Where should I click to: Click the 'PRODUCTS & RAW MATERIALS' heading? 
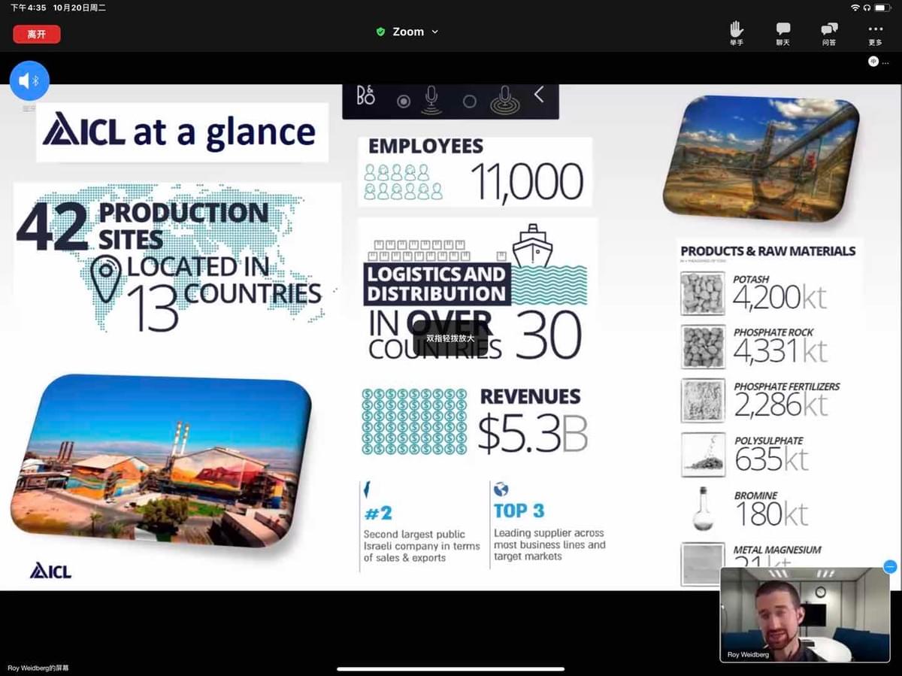pyautogui.click(x=768, y=251)
